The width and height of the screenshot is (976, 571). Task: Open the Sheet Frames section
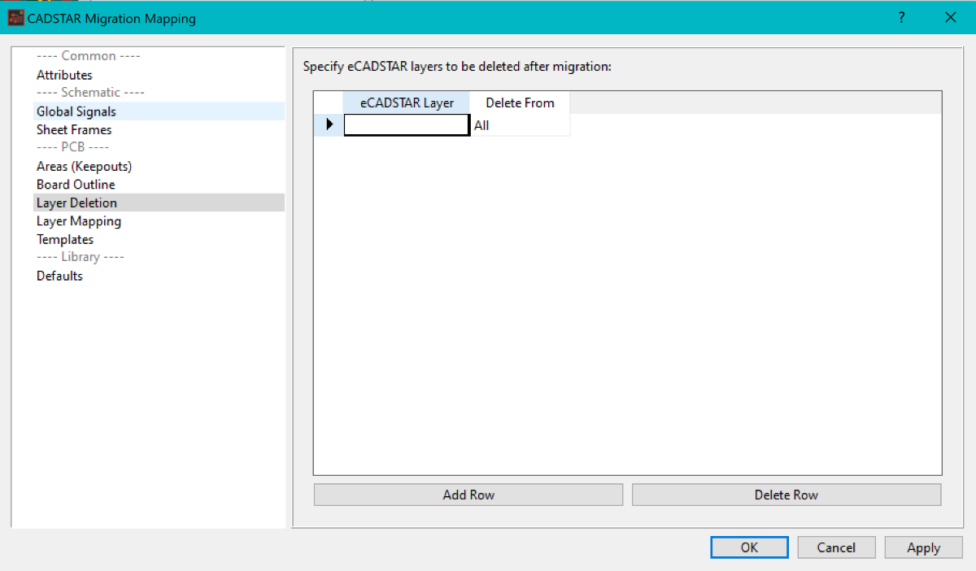click(74, 129)
